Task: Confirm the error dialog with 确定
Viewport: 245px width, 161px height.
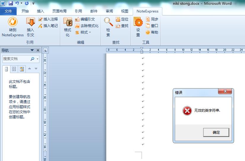Action: coord(216,132)
